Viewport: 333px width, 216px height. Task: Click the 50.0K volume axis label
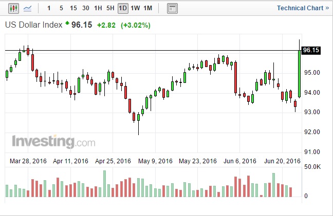312,167
